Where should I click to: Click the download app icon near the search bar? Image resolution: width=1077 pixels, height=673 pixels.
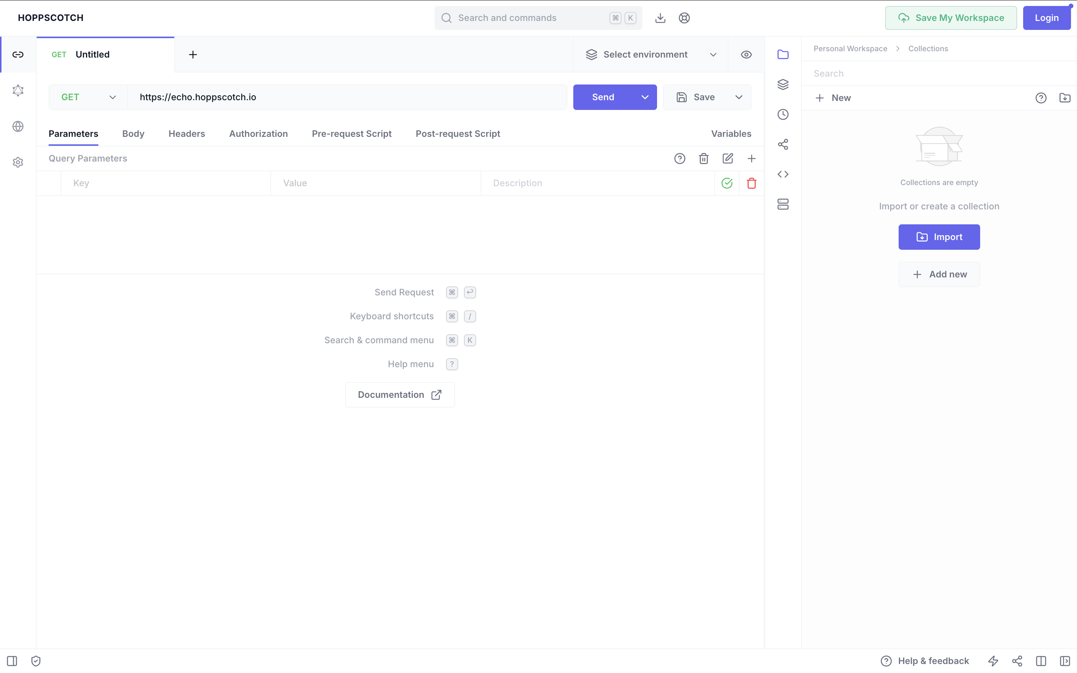(x=660, y=18)
